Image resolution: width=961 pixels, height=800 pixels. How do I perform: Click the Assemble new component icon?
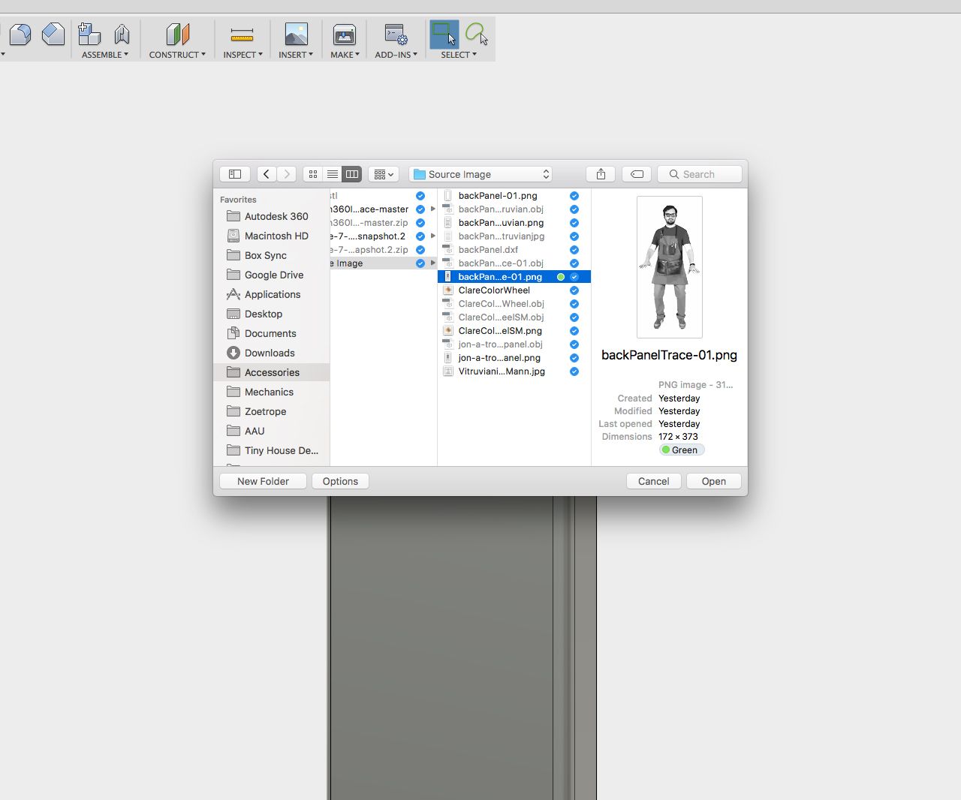89,35
